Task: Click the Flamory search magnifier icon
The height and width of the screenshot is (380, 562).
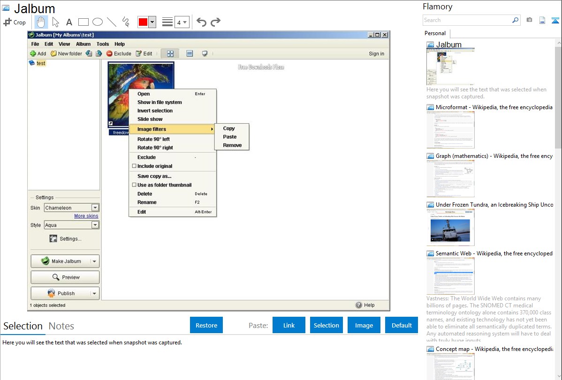Action: click(515, 20)
